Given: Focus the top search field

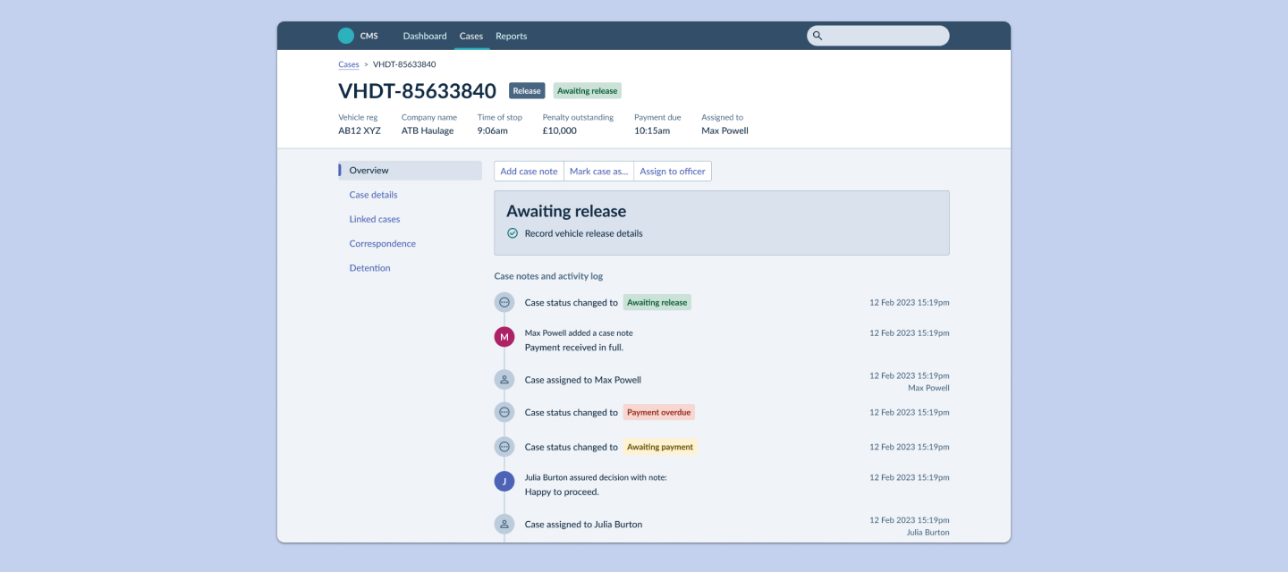Looking at the screenshot, I should tap(878, 36).
